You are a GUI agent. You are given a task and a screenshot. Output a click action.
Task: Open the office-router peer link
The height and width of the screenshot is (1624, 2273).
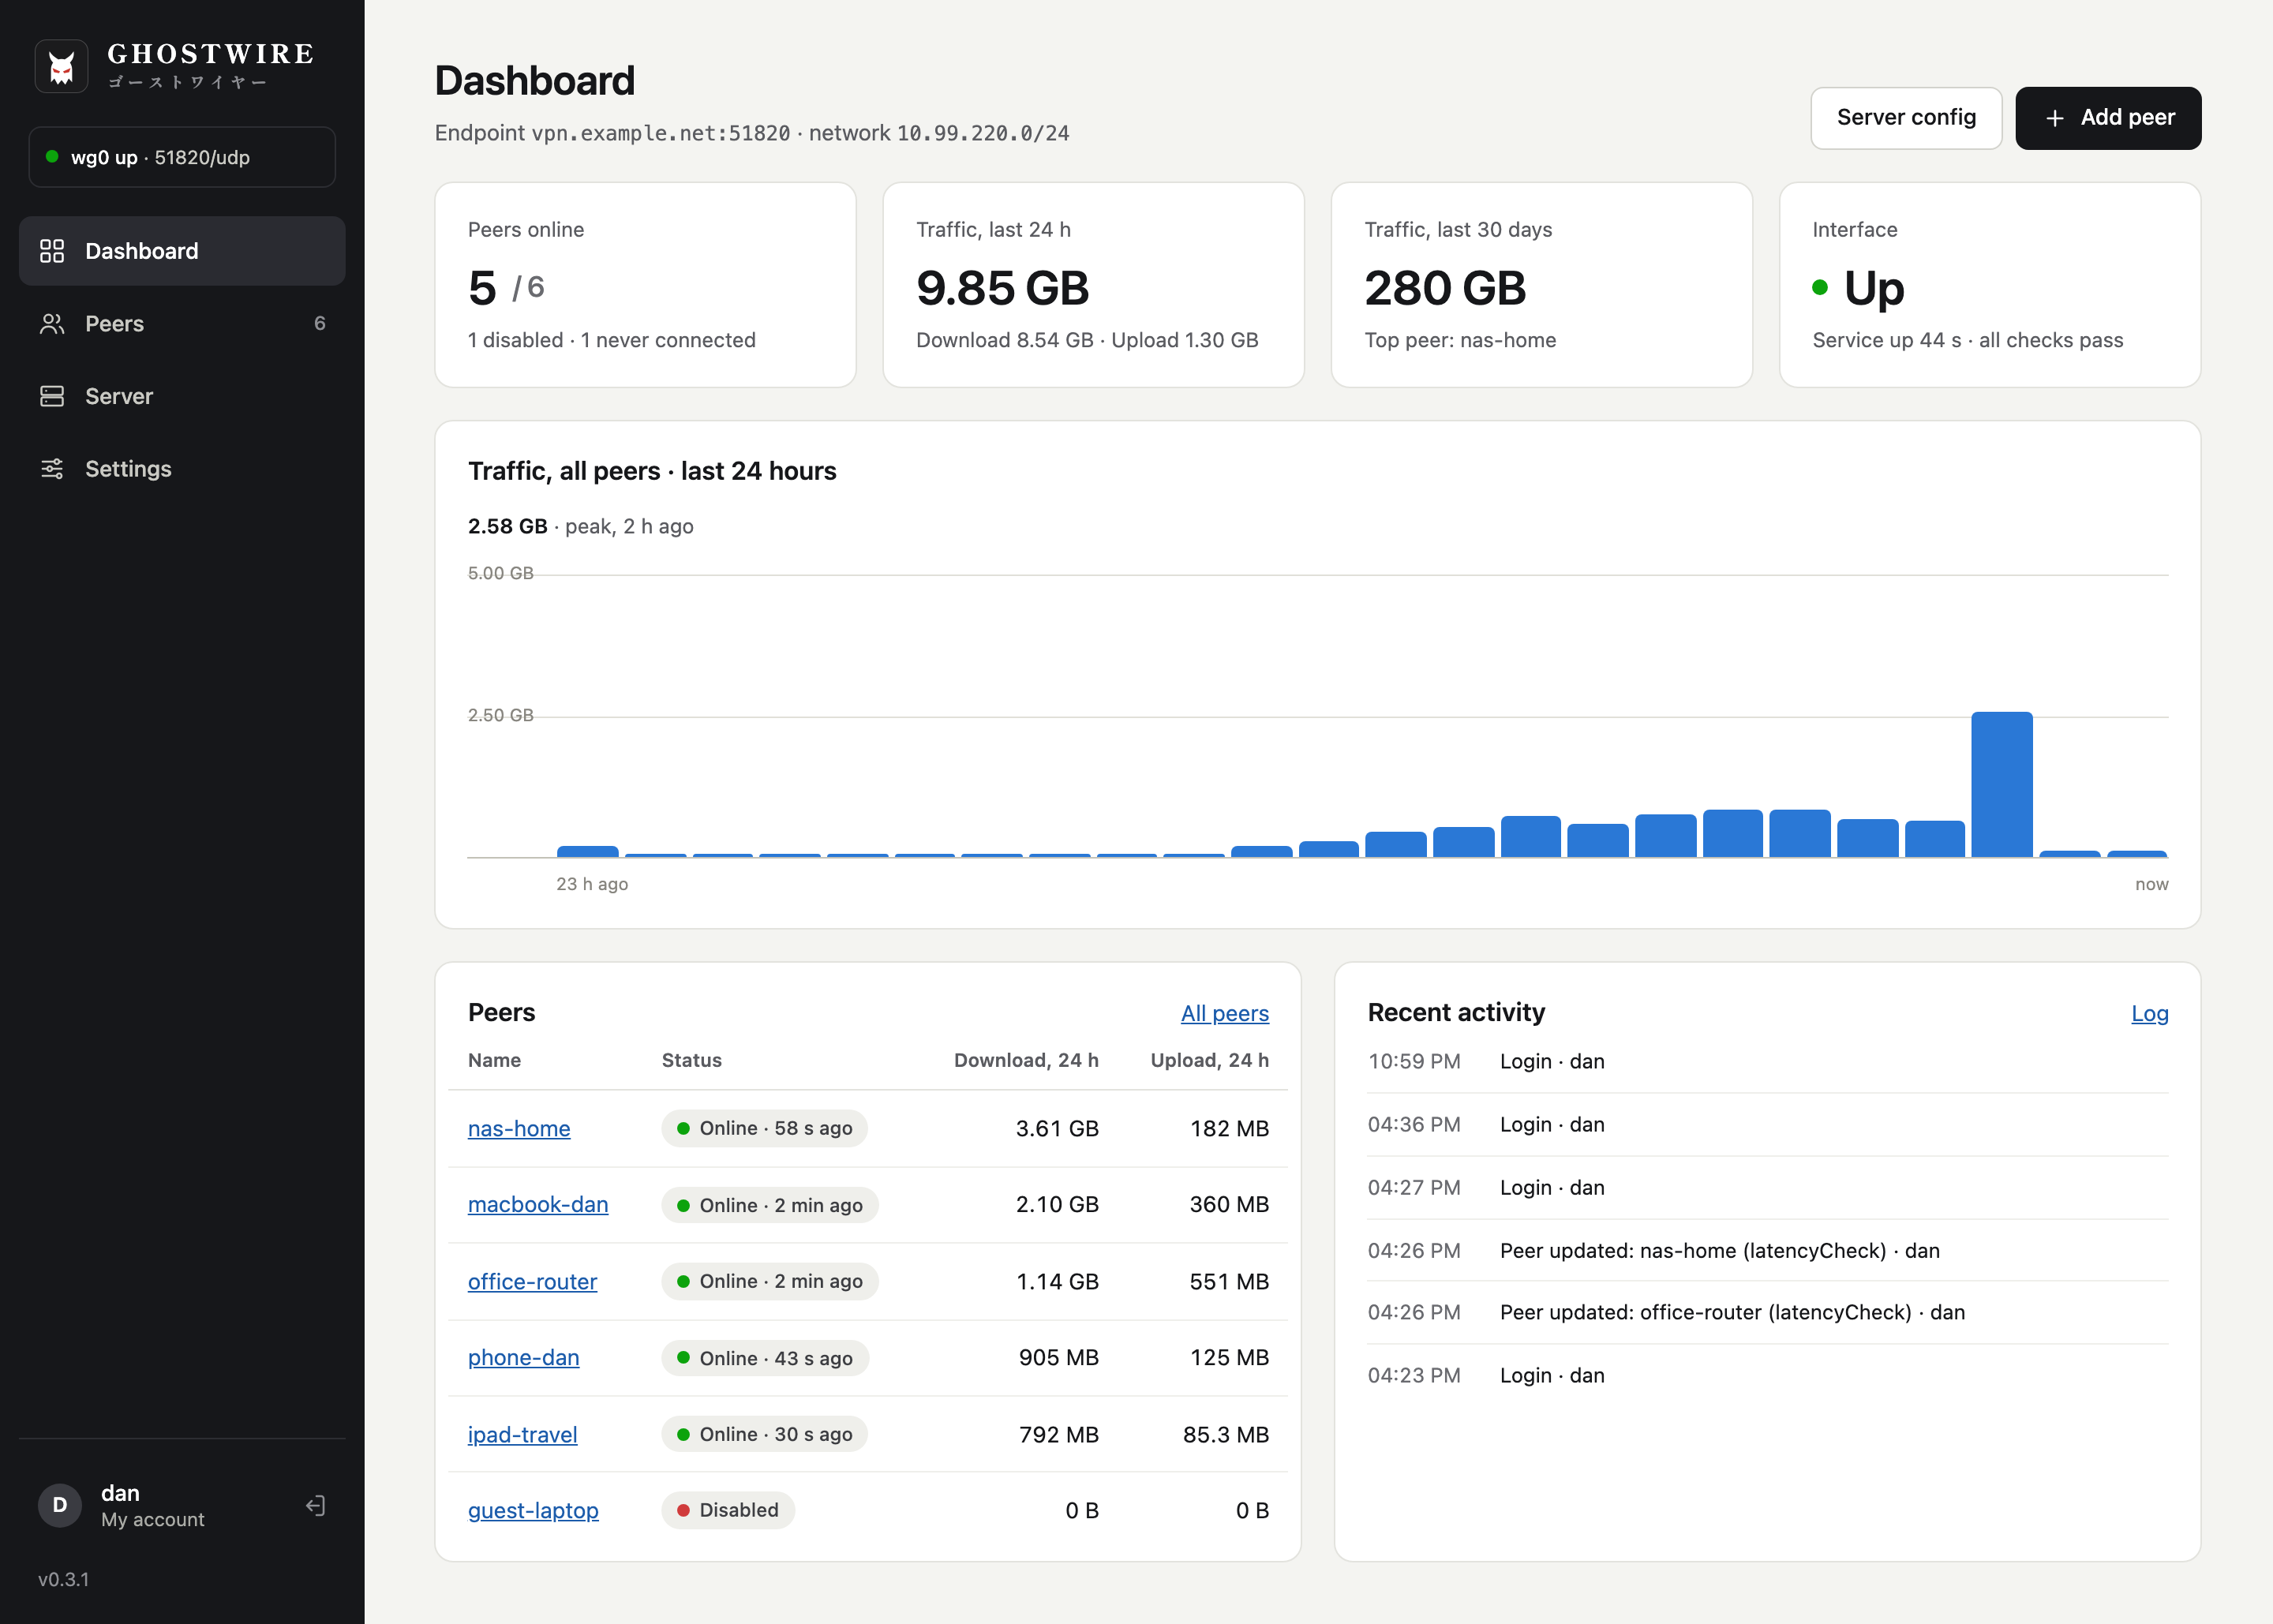[x=532, y=1281]
